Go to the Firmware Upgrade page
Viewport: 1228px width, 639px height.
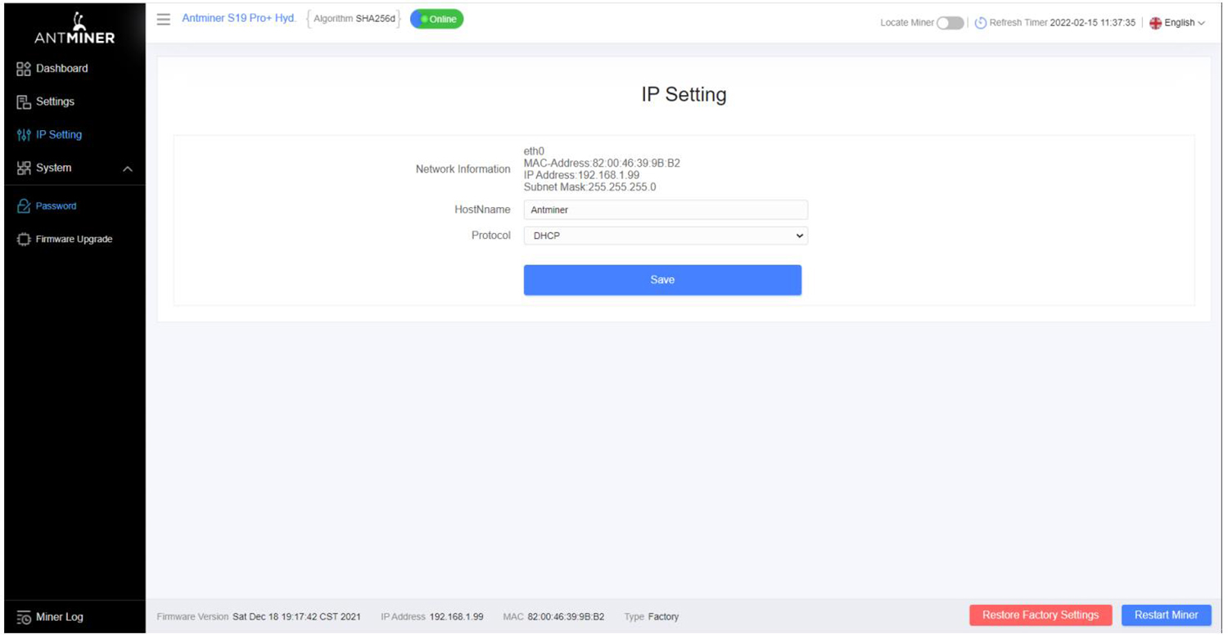click(x=74, y=240)
